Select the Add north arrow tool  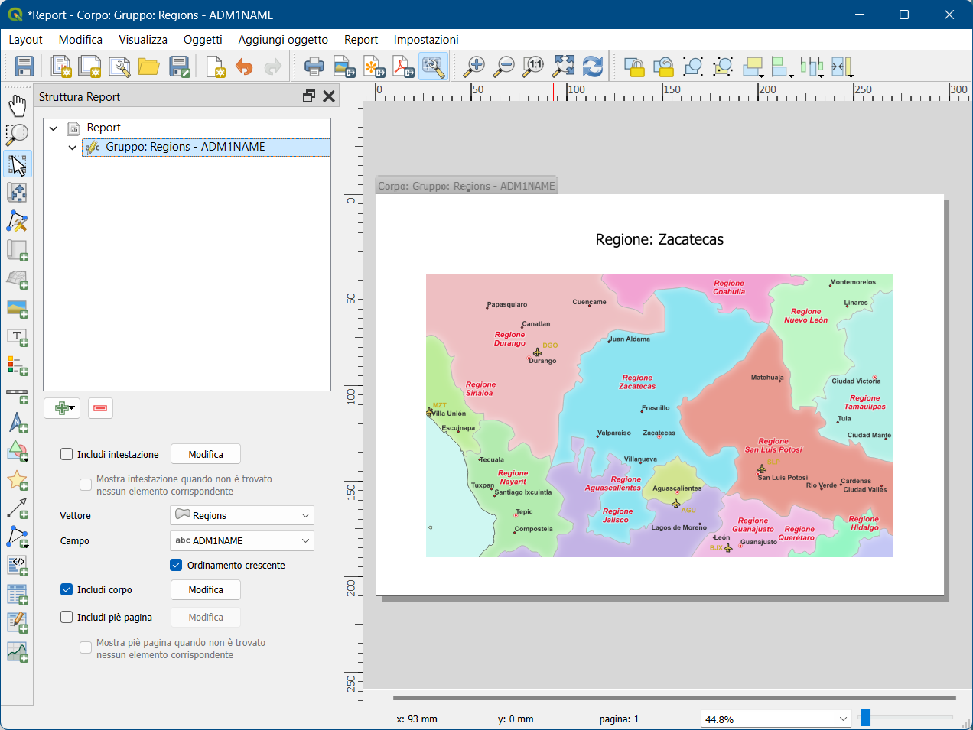pyautogui.click(x=17, y=423)
